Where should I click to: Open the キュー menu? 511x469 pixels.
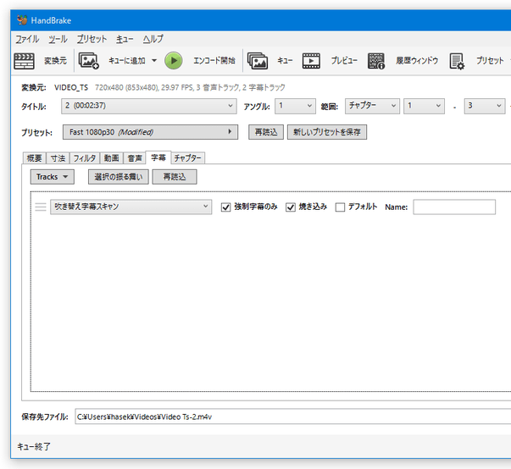[x=125, y=40]
